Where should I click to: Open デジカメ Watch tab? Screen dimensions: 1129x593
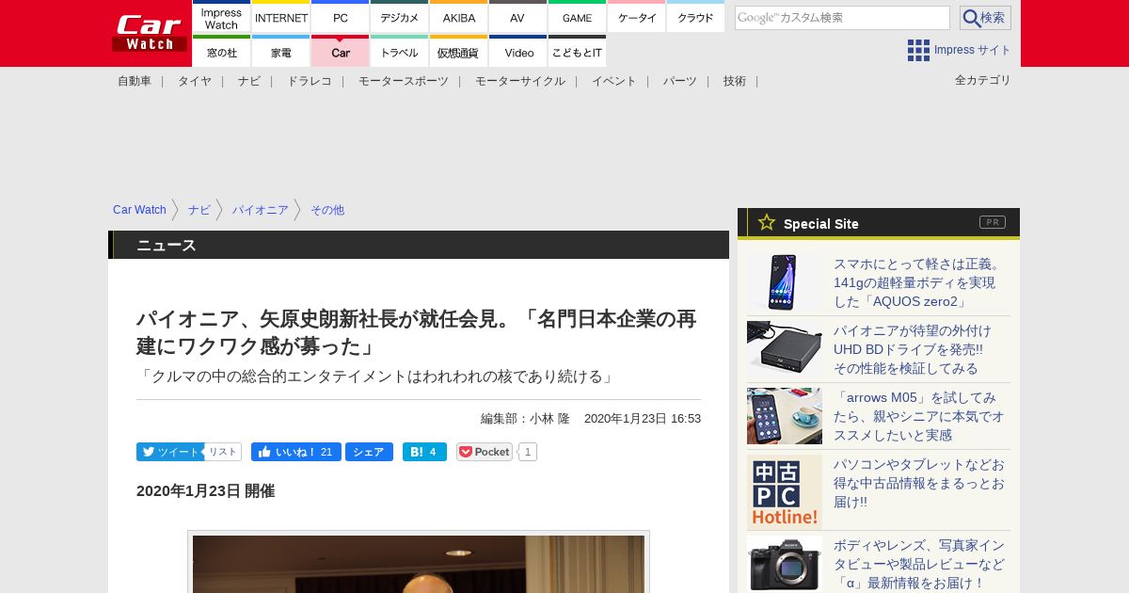[400, 17]
